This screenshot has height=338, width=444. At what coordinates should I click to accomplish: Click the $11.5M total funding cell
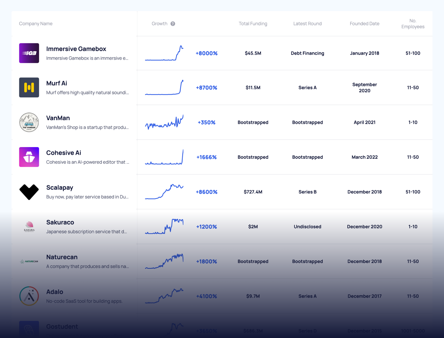[x=253, y=88]
